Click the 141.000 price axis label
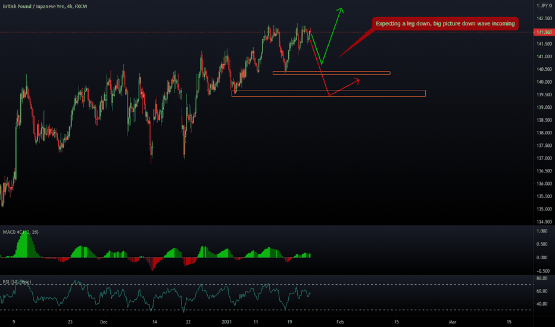 544,56
